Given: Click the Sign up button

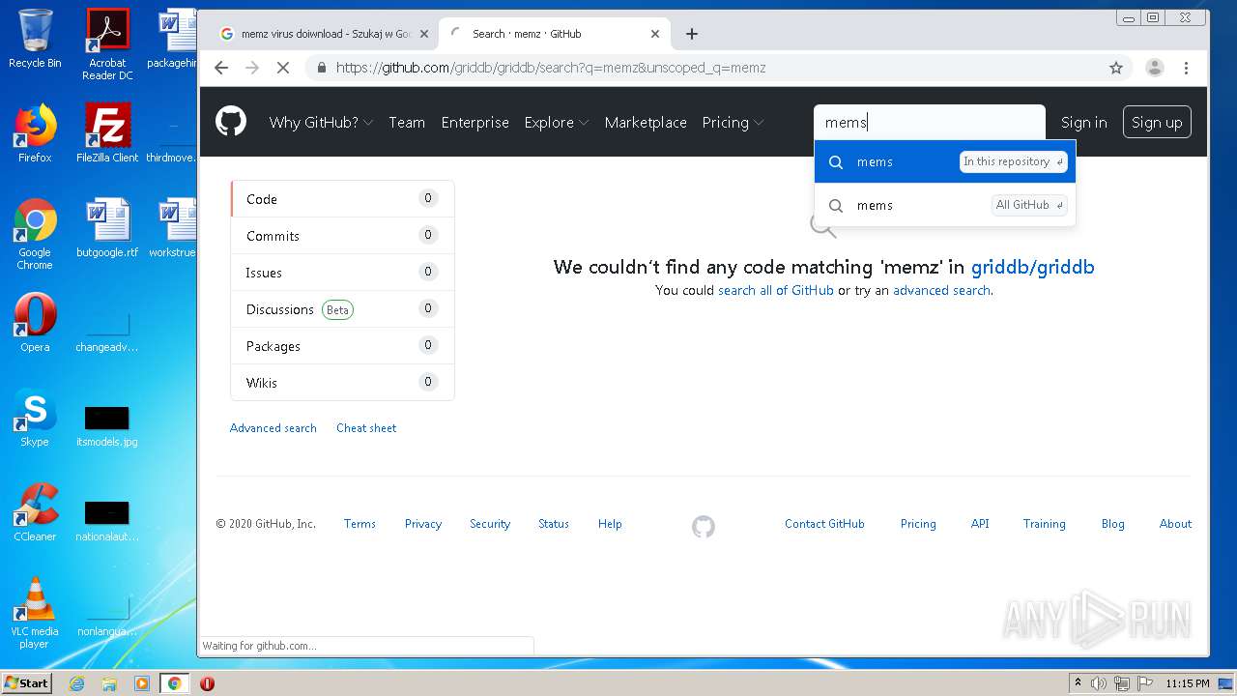Looking at the screenshot, I should (x=1157, y=123).
